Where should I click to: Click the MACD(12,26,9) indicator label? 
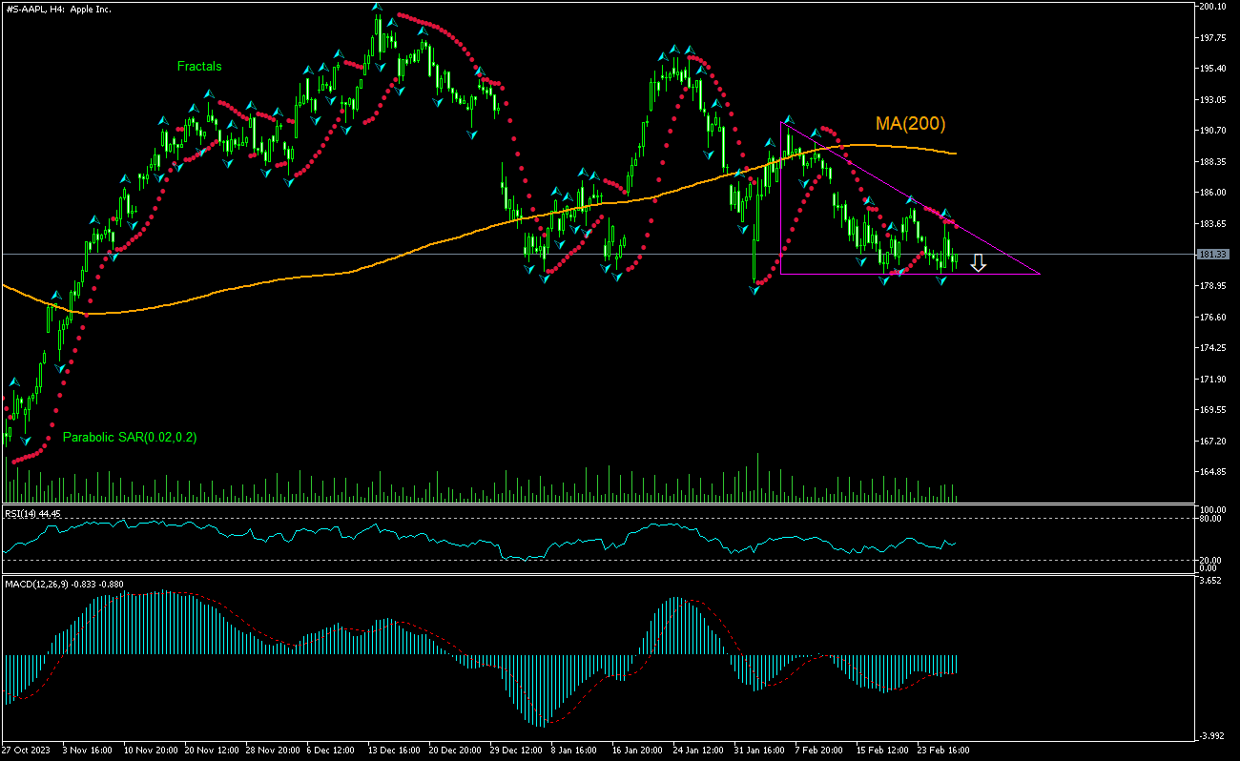coord(64,584)
